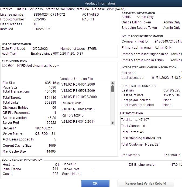Click the ACTIVATED status text
The width and height of the screenshot is (182, 187).
tap(91, 15)
